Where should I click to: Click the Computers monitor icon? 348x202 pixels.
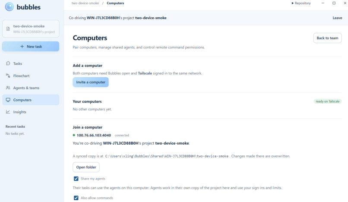click(x=8, y=100)
